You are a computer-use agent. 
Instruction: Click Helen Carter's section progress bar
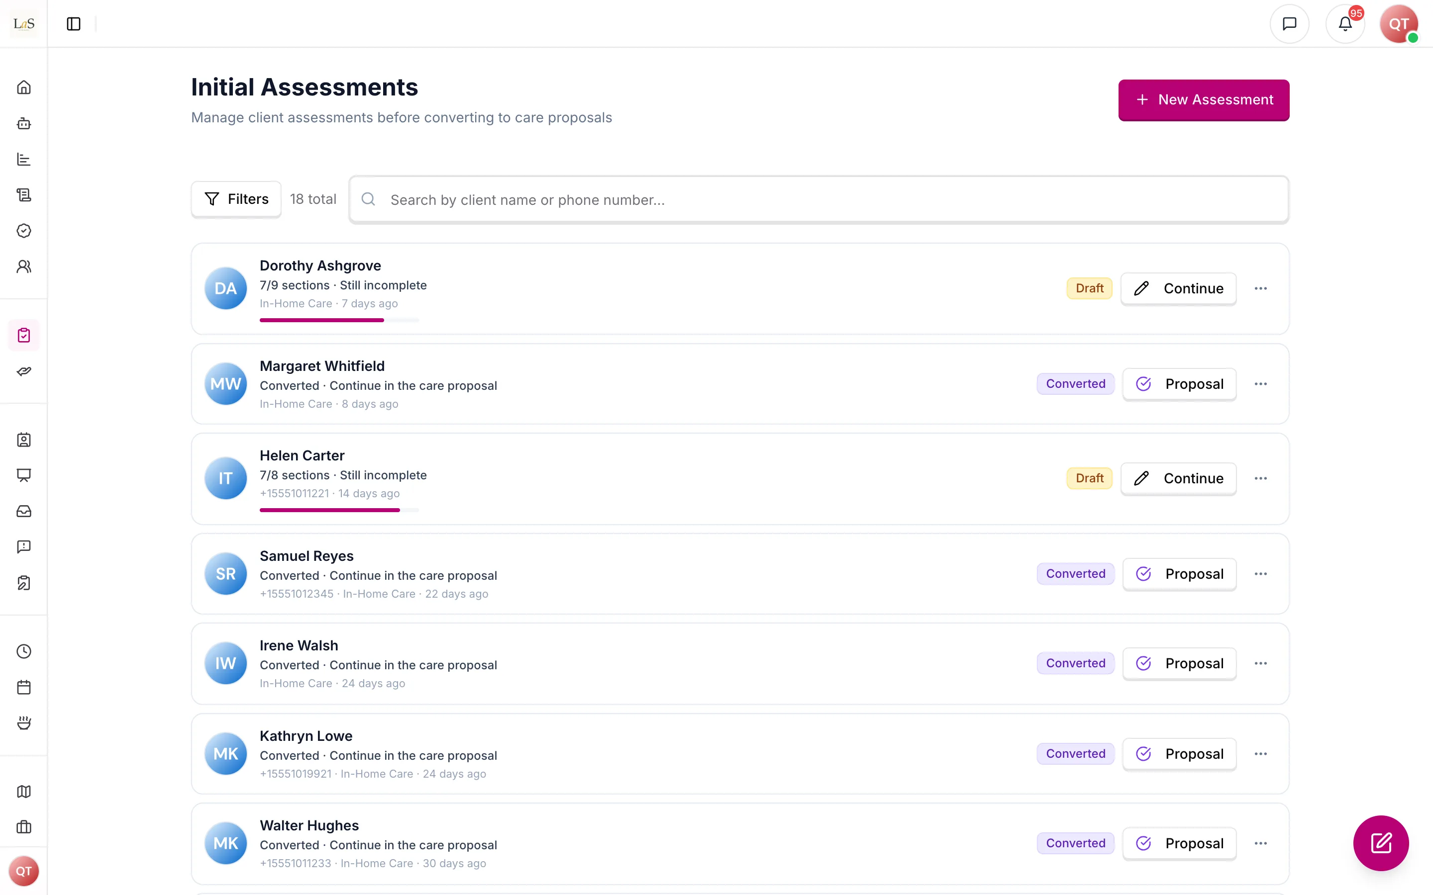click(x=339, y=510)
